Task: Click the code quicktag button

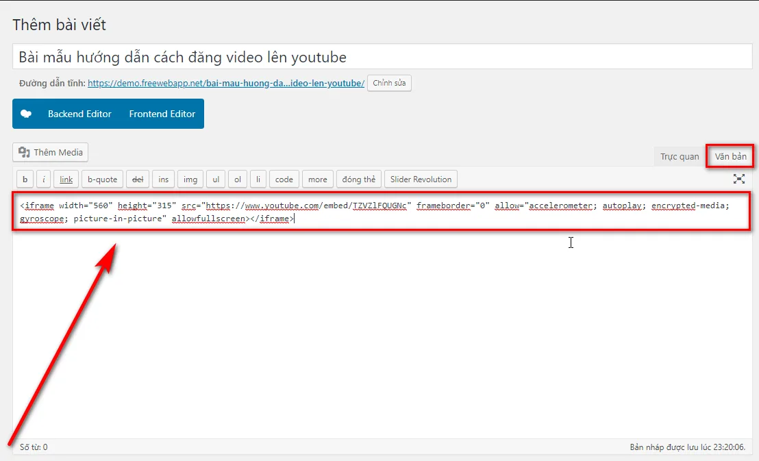Action: coord(284,179)
